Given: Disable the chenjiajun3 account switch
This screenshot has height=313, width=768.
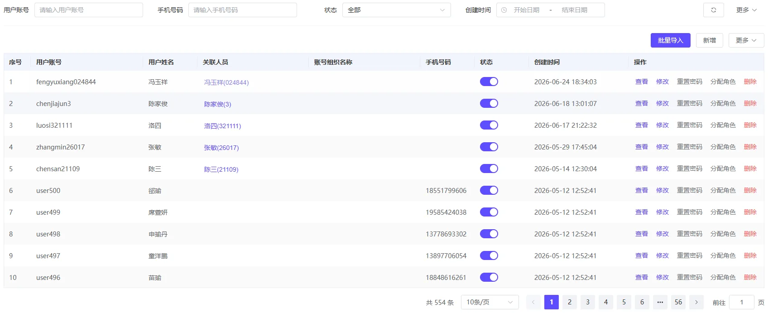Looking at the screenshot, I should (x=489, y=103).
